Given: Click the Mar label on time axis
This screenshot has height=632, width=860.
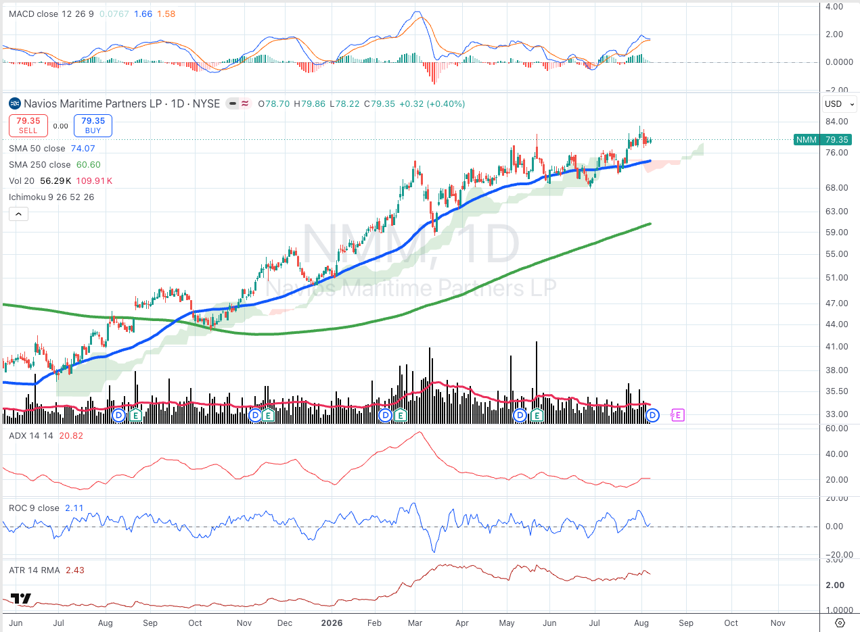Looking at the screenshot, I should click(x=415, y=623).
